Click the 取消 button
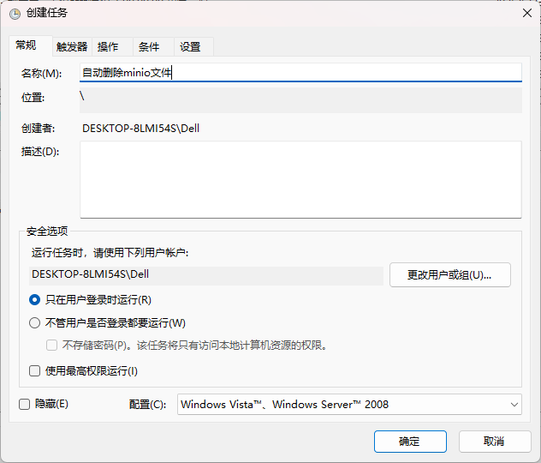The image size is (541, 463). (495, 442)
